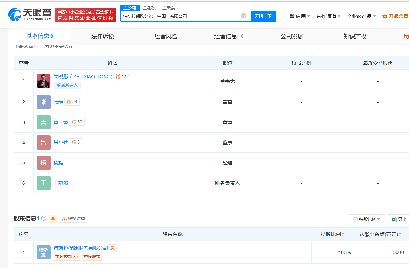This screenshot has width=409, height=268.
Task: Open the 知识产权 tab
Action: (x=355, y=36)
